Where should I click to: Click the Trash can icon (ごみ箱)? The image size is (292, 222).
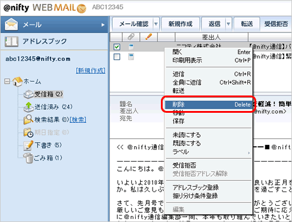coord(28,158)
